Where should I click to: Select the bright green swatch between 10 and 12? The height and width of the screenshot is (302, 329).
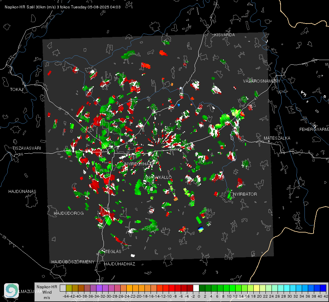[232, 288]
